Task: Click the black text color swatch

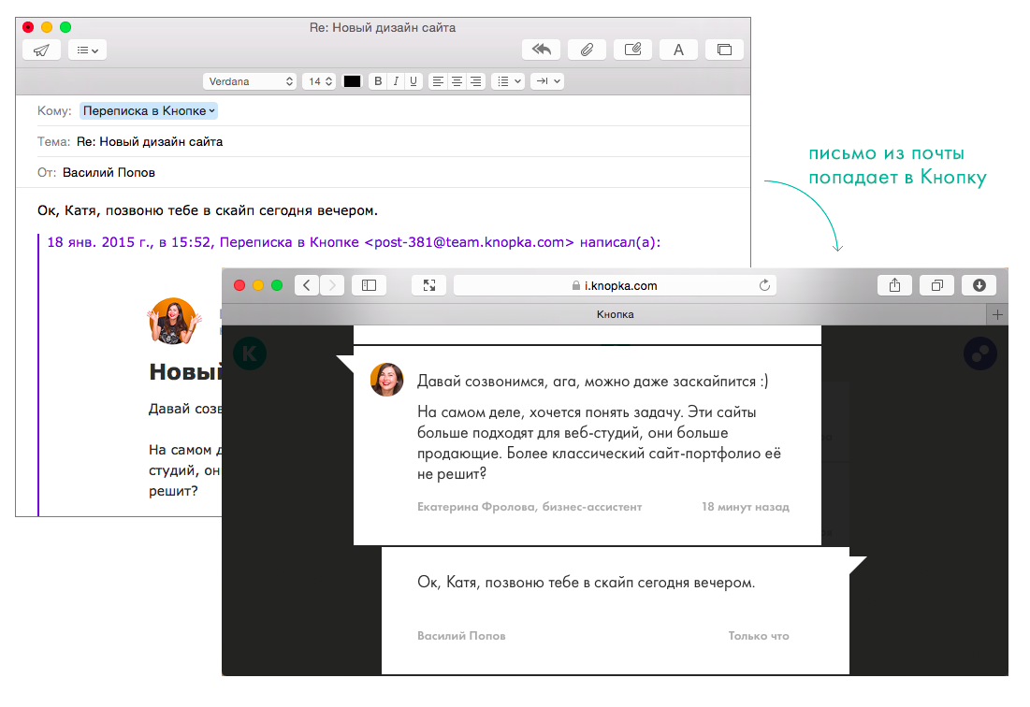Action: (x=352, y=81)
